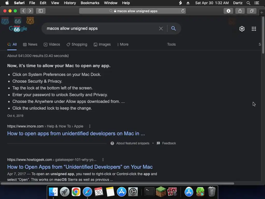Select the result count text

point(38,56)
